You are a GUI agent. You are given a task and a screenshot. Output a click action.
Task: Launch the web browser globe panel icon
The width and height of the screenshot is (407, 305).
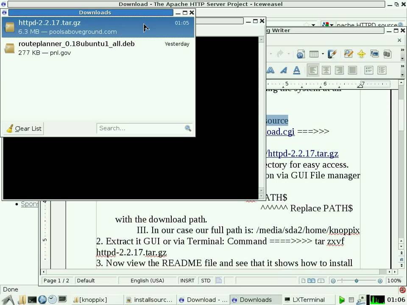pyautogui.click(x=42, y=300)
